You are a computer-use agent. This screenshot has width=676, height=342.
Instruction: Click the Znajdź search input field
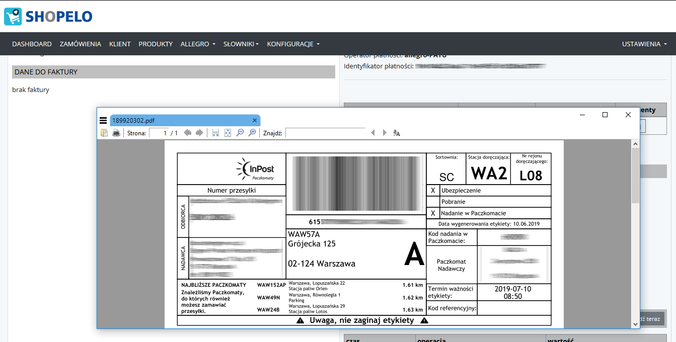[326, 133]
